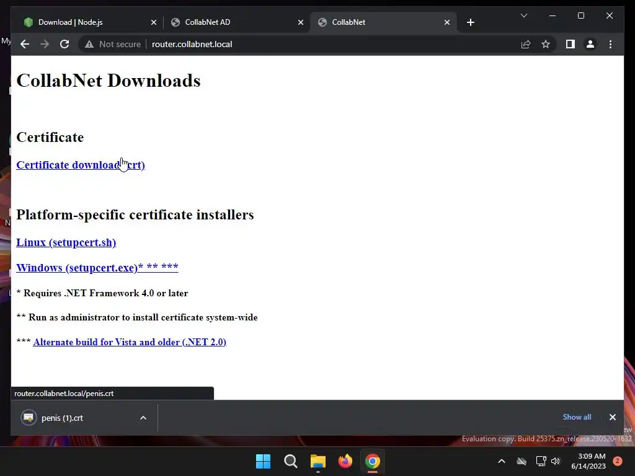Open the volume control tray icon

(556, 461)
